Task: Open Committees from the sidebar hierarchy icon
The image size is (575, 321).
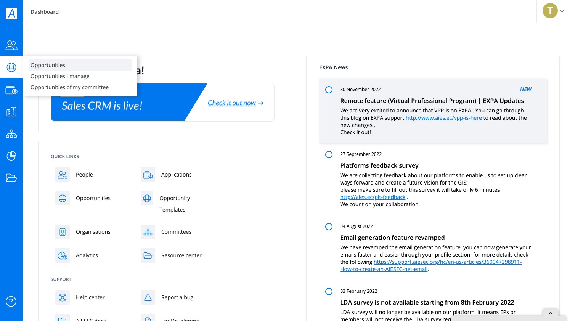Action: click(11, 134)
